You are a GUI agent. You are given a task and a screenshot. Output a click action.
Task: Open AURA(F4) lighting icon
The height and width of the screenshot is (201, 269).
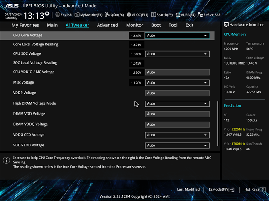pos(178,15)
